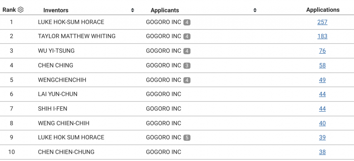Sort by the Inventors column arrows

132,10
